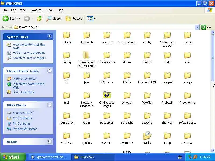Click the vertical scrollbar up arrow

pyautogui.click(x=213, y=32)
